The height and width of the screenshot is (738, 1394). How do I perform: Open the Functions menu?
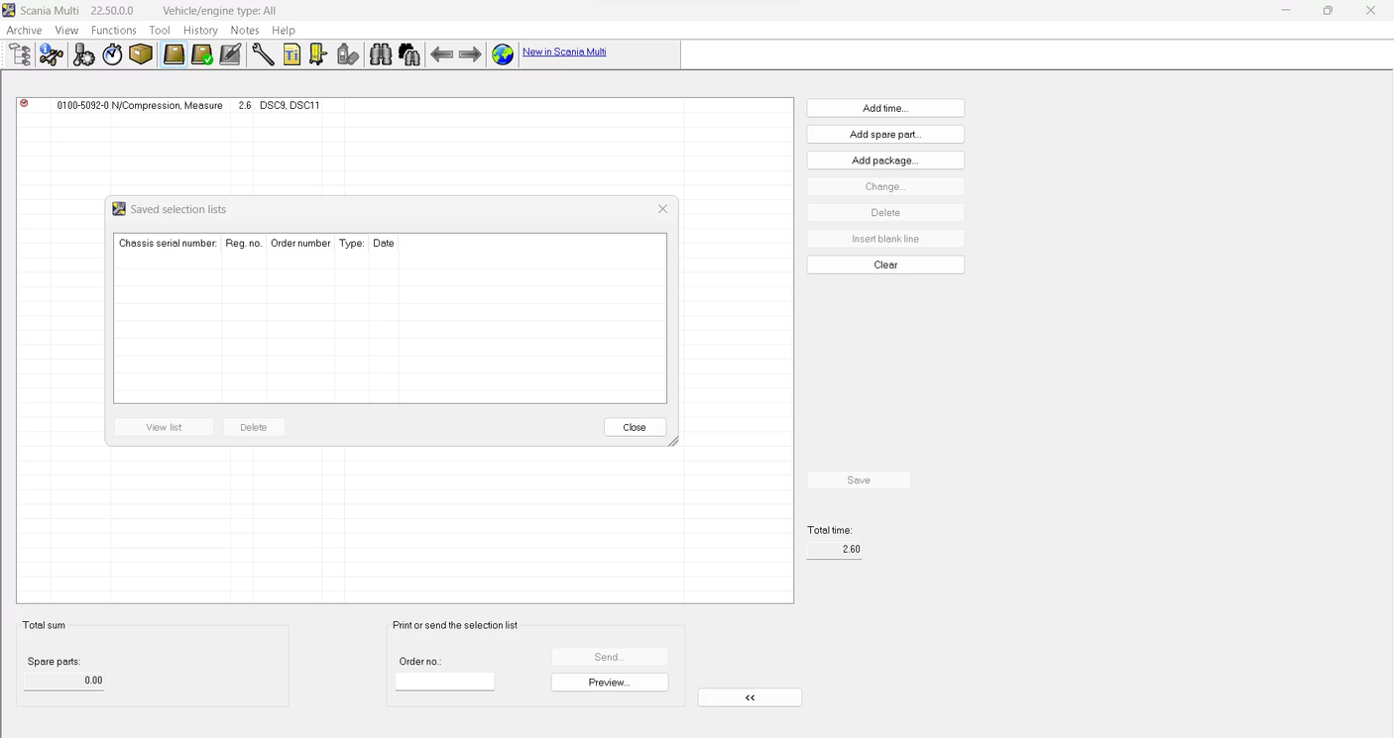click(x=113, y=31)
